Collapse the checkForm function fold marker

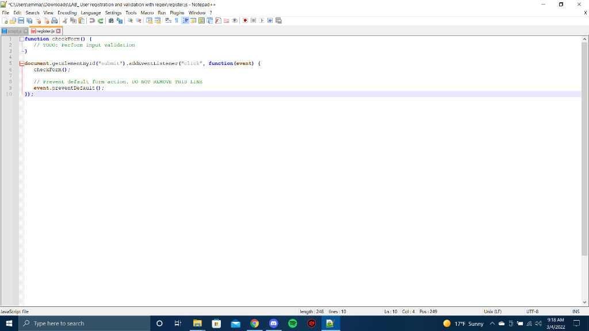[x=21, y=39]
